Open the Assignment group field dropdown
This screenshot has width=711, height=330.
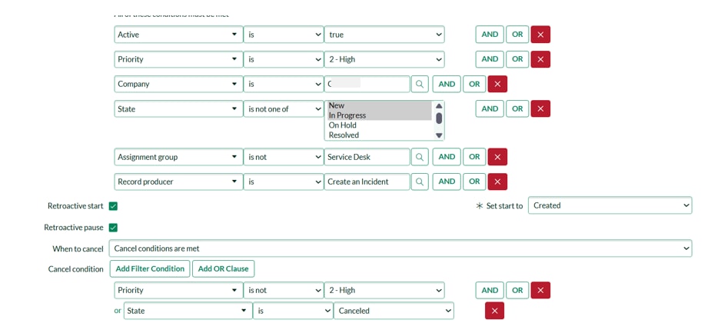click(178, 157)
